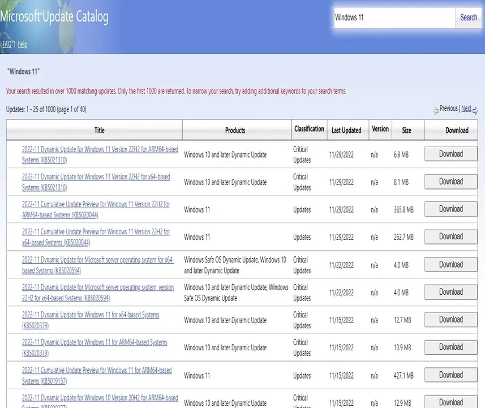Download the 10.9 MB KB5020379 ARM64 update
This screenshot has height=408, width=485.
pyautogui.click(x=450, y=347)
